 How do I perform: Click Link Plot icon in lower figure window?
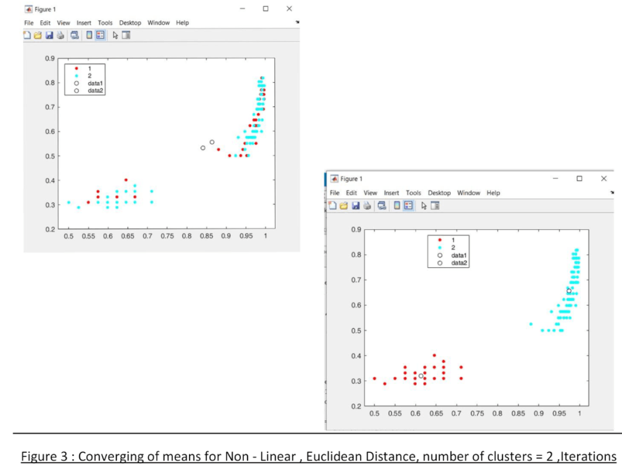[382, 205]
